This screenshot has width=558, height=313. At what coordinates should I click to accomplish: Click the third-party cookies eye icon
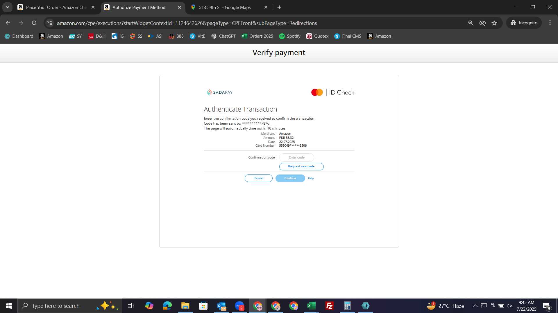click(482, 23)
